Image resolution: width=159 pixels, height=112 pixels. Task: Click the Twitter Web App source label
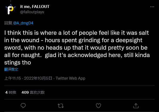70,78
